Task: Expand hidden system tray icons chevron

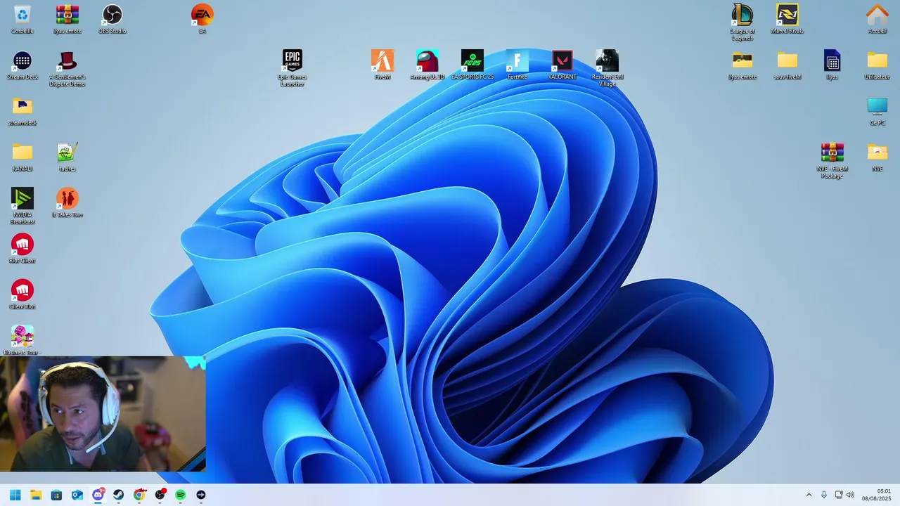Action: click(x=809, y=495)
